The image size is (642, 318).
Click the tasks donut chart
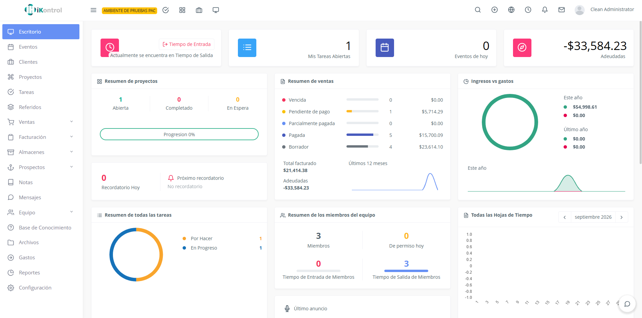136,255
